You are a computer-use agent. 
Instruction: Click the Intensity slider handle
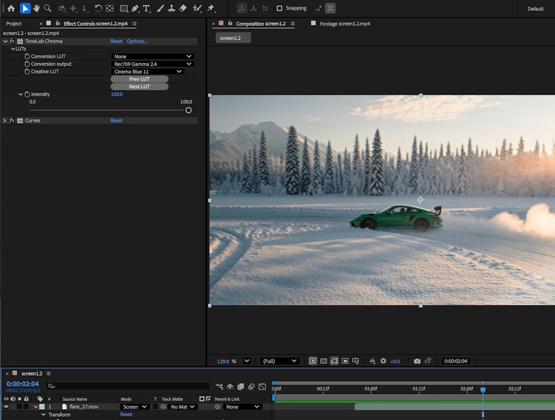coord(188,110)
